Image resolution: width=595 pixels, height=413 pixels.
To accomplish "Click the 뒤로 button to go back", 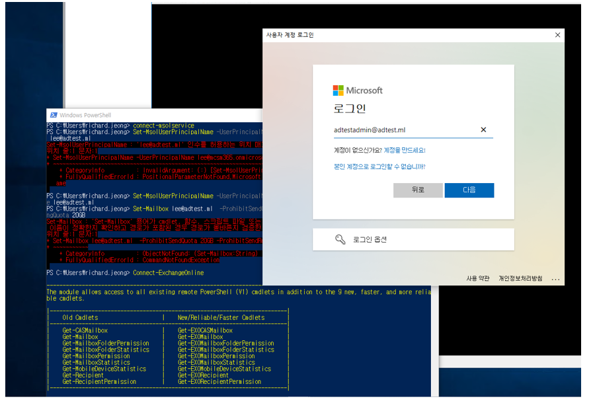I will [418, 190].
